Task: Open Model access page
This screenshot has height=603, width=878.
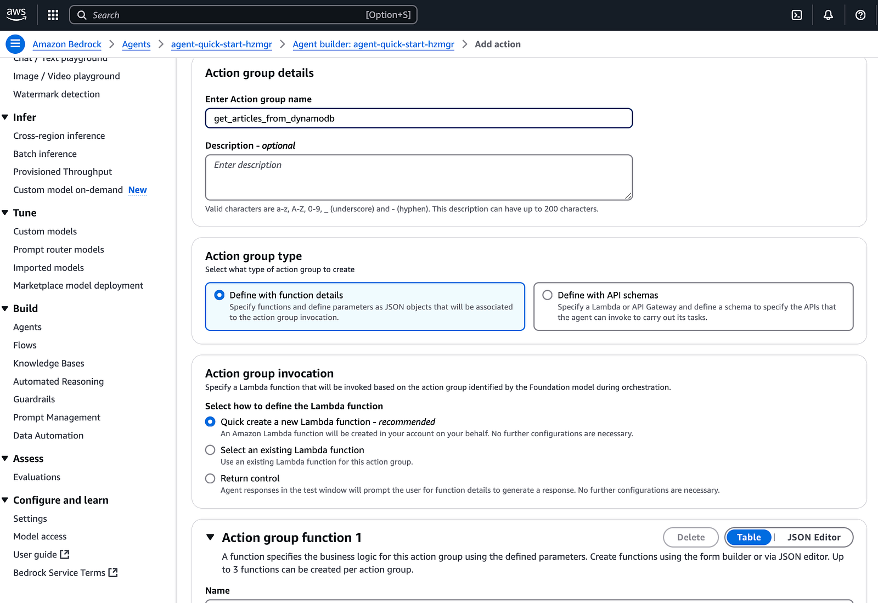Action: pos(40,536)
